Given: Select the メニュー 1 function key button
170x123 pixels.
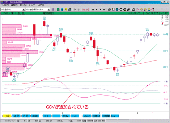Looking at the screenshot, I should (x=114, y=116).
